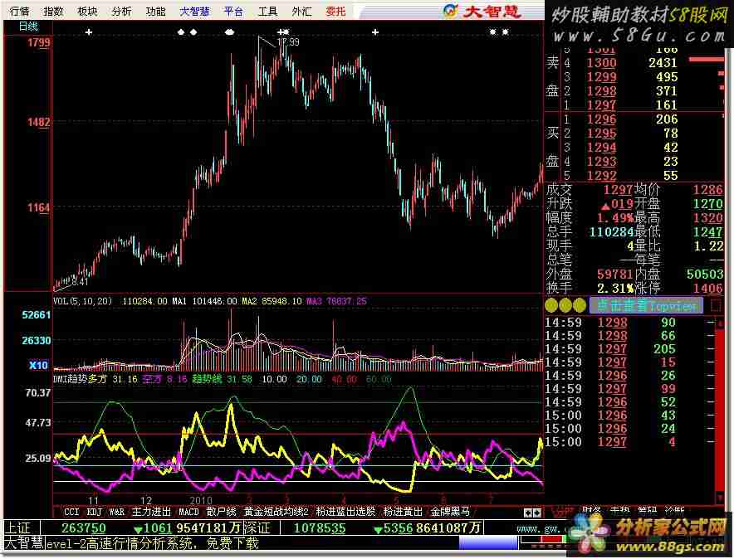Image resolution: width=734 pixels, height=559 pixels.
Task: Open the blue 大智慧 menu
Action: (x=194, y=12)
